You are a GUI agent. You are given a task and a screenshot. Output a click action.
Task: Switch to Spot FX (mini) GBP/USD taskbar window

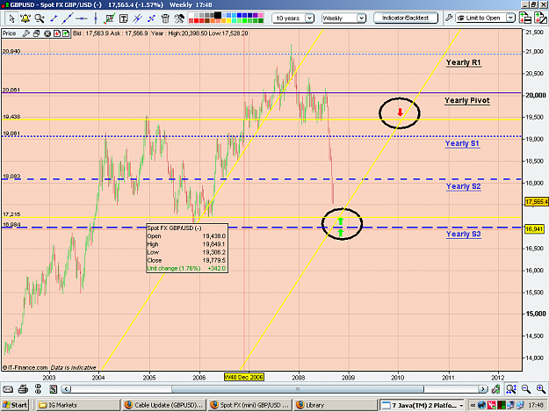(249, 405)
